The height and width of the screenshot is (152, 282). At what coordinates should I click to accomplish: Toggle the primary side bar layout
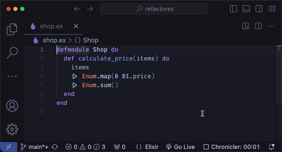pos(233,9)
